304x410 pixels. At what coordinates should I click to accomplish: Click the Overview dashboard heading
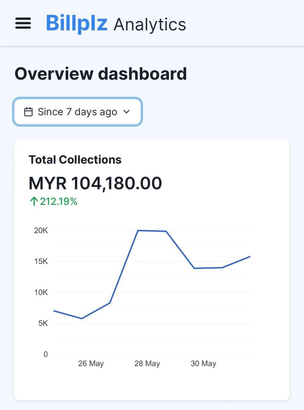pos(101,74)
